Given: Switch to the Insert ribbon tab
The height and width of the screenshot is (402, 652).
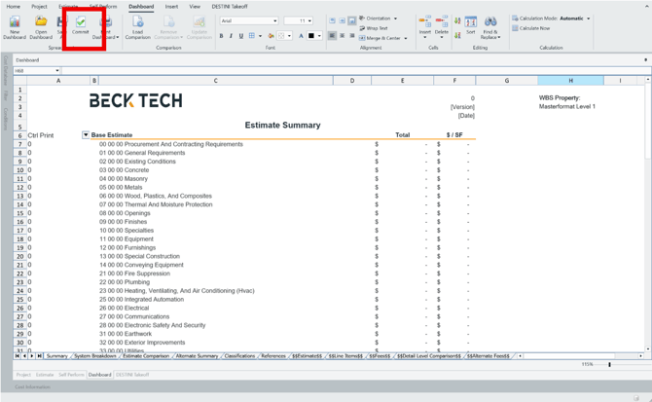Looking at the screenshot, I should click(x=171, y=6).
